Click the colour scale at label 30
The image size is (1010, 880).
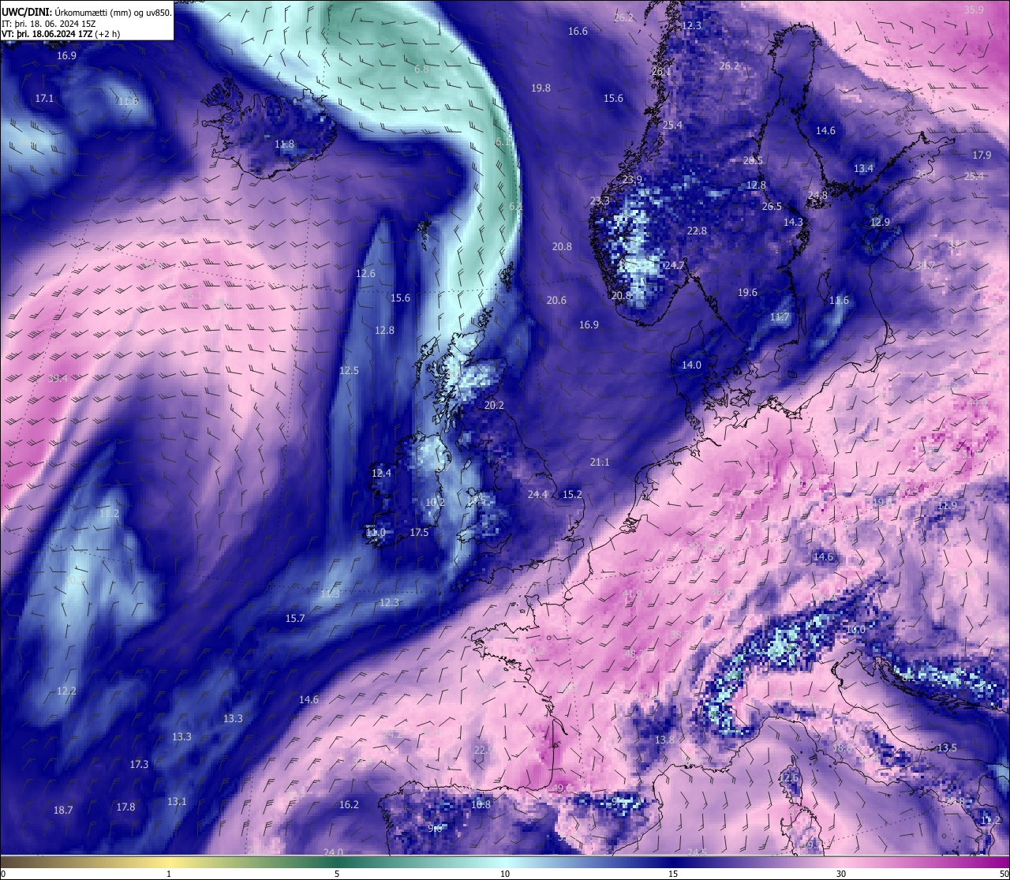click(841, 874)
